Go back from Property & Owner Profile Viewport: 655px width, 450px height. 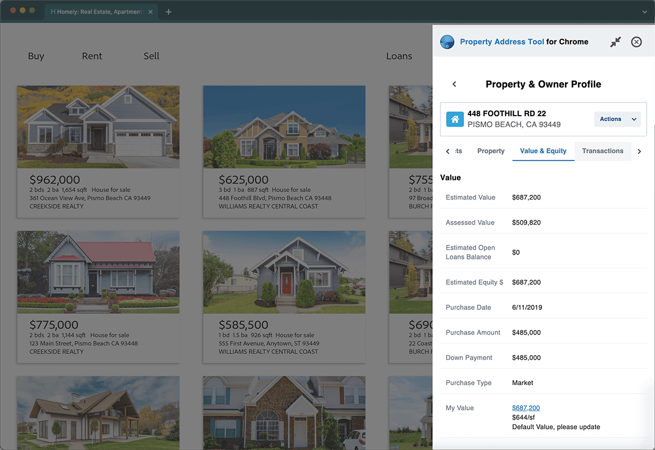[x=454, y=84]
